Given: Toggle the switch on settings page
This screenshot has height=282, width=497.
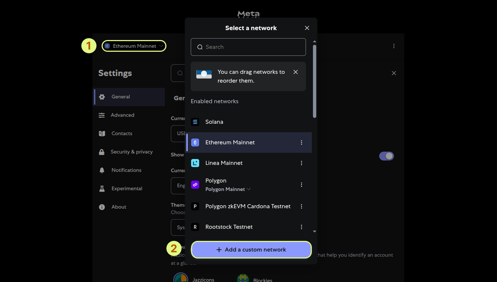Looking at the screenshot, I should [x=386, y=156].
